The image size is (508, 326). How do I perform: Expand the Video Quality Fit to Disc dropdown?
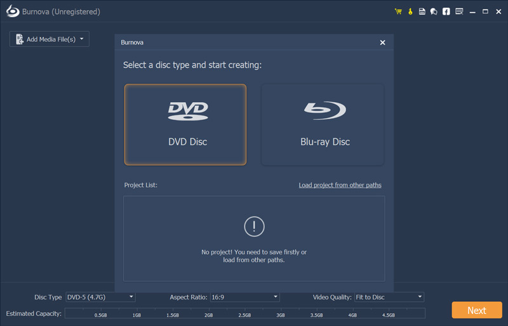click(389, 297)
